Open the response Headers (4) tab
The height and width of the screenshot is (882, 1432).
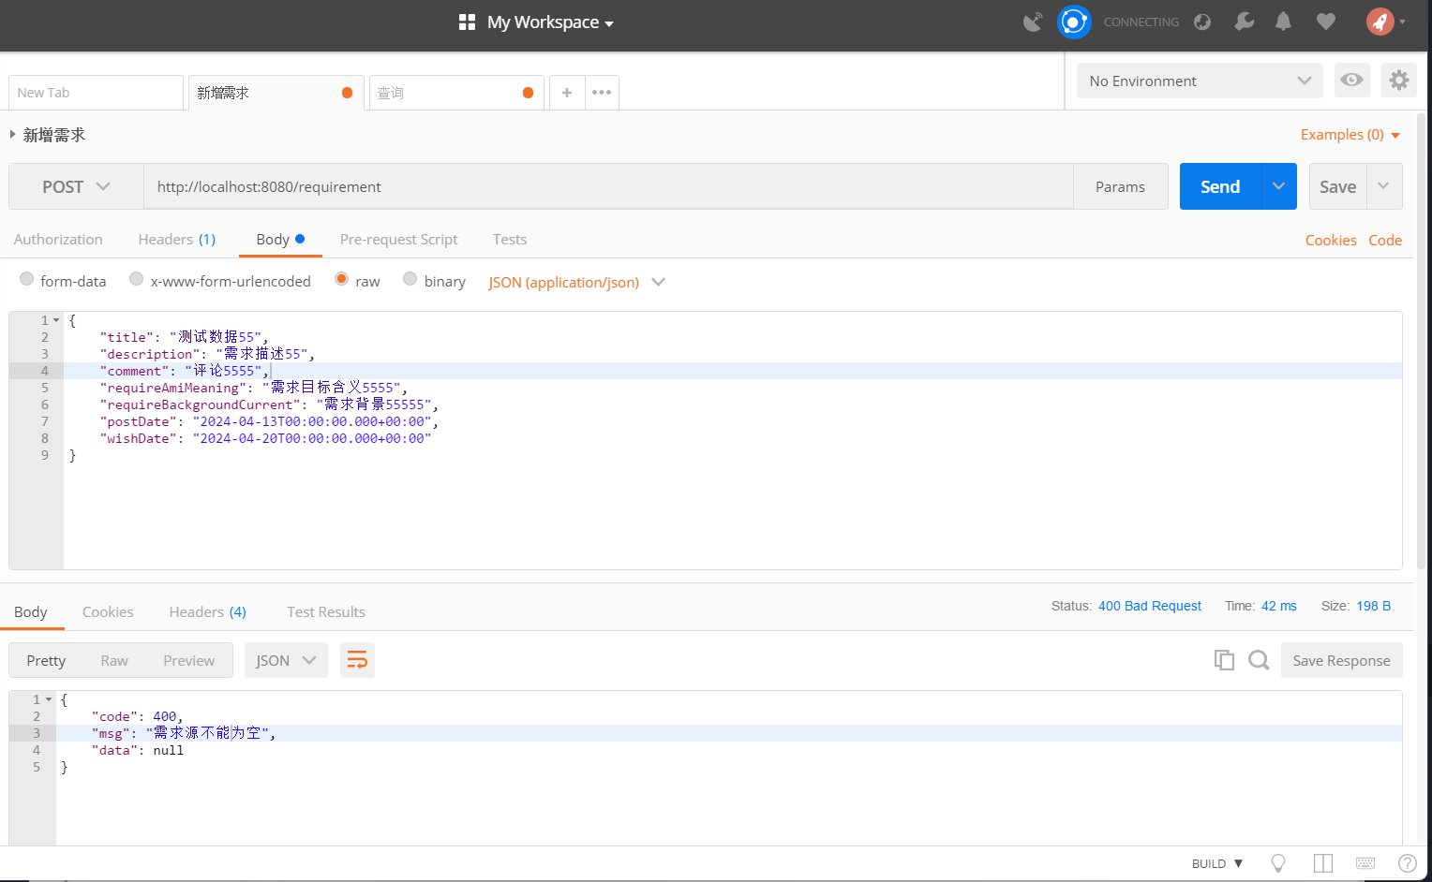207,612
